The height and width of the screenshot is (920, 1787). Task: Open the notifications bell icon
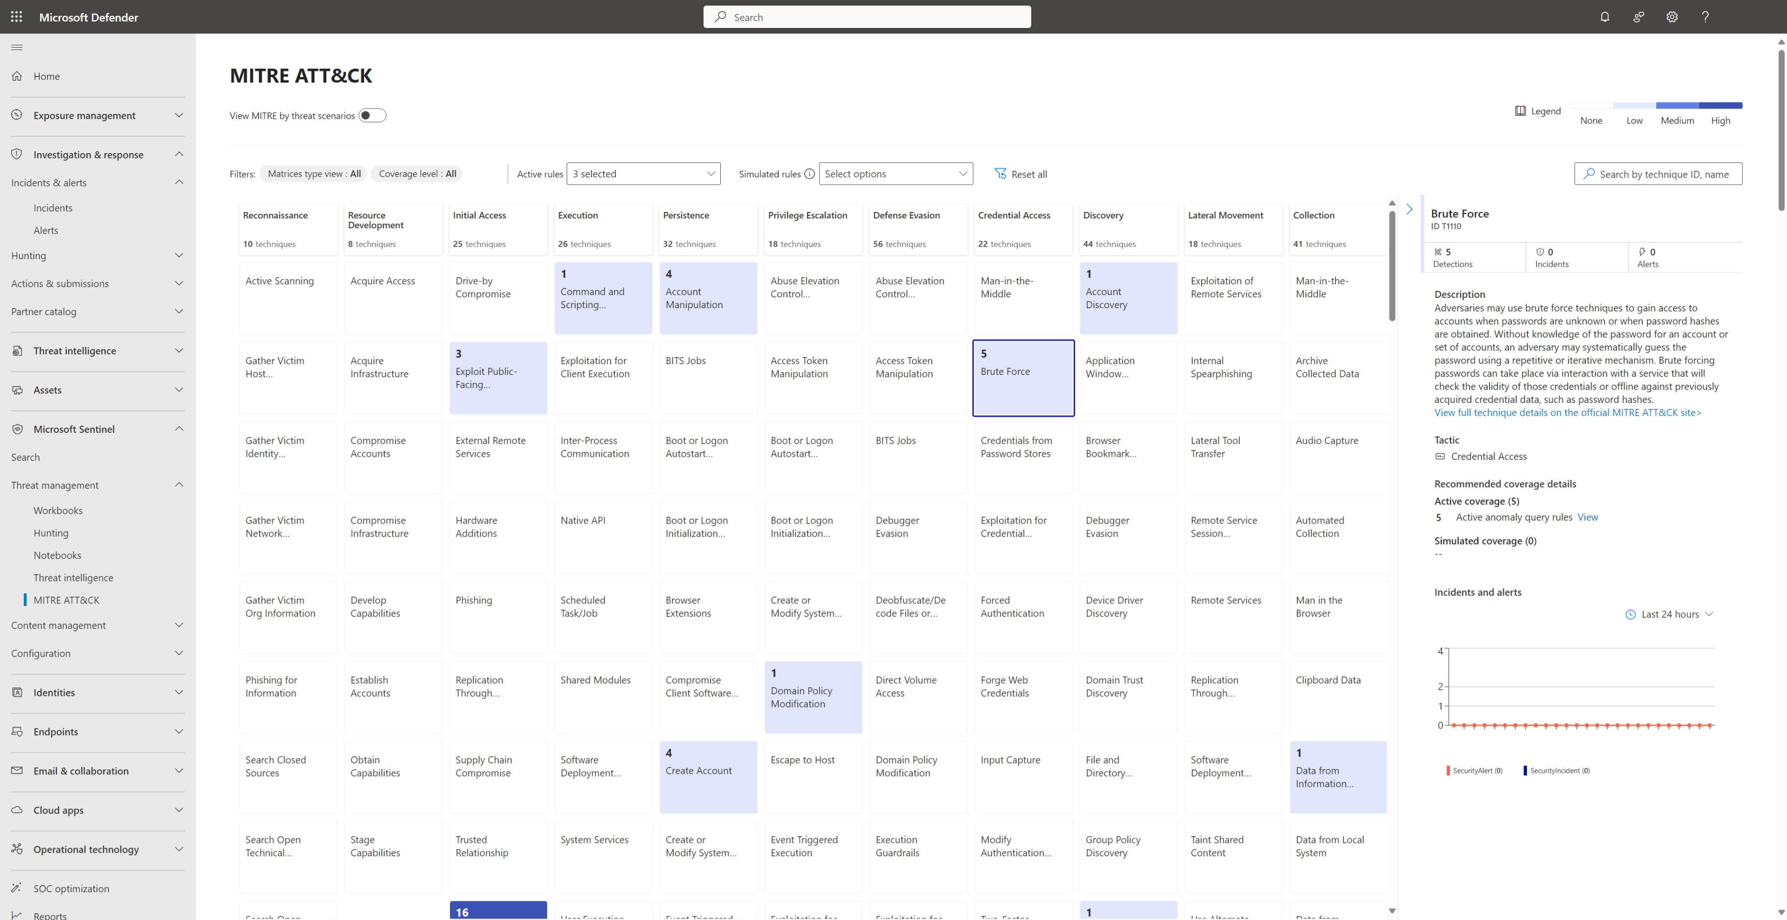[1604, 17]
